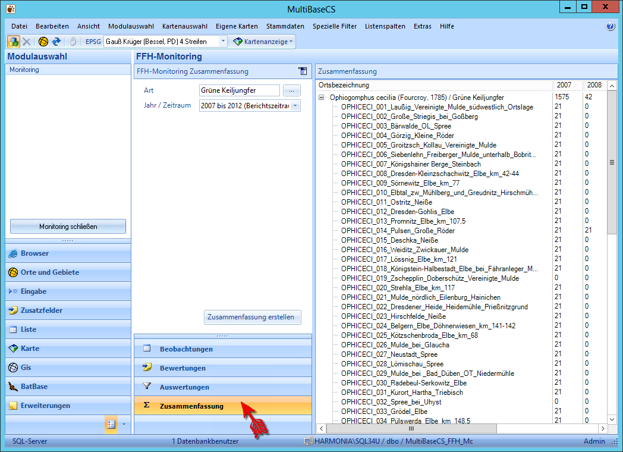Image resolution: width=623 pixels, height=452 pixels.
Task: Click the scroll right arrow of summary list
Action: [603, 429]
